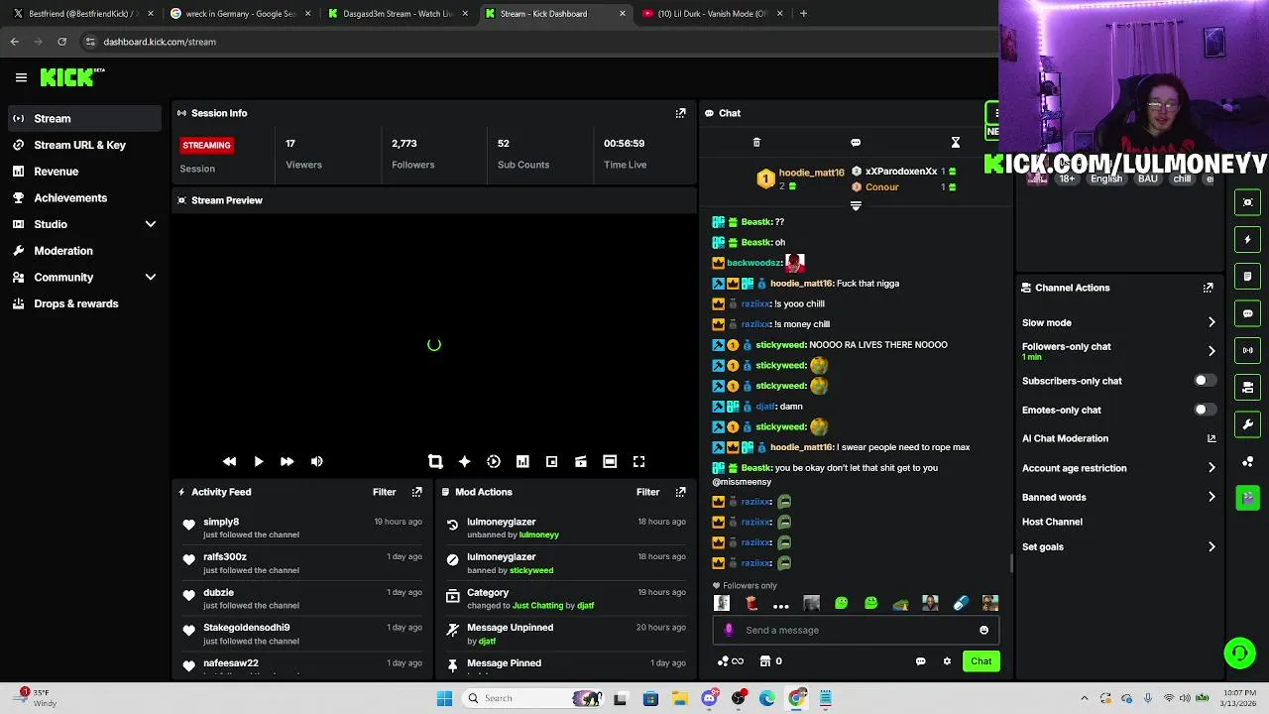Image resolution: width=1269 pixels, height=714 pixels.
Task: Focus the Send a message field
Action: tap(857, 631)
